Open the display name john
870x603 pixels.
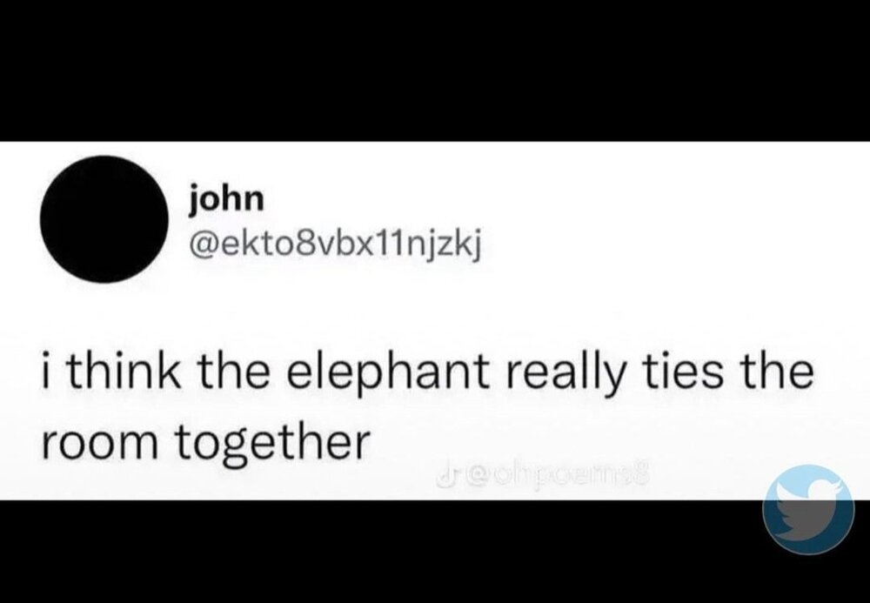(225, 199)
